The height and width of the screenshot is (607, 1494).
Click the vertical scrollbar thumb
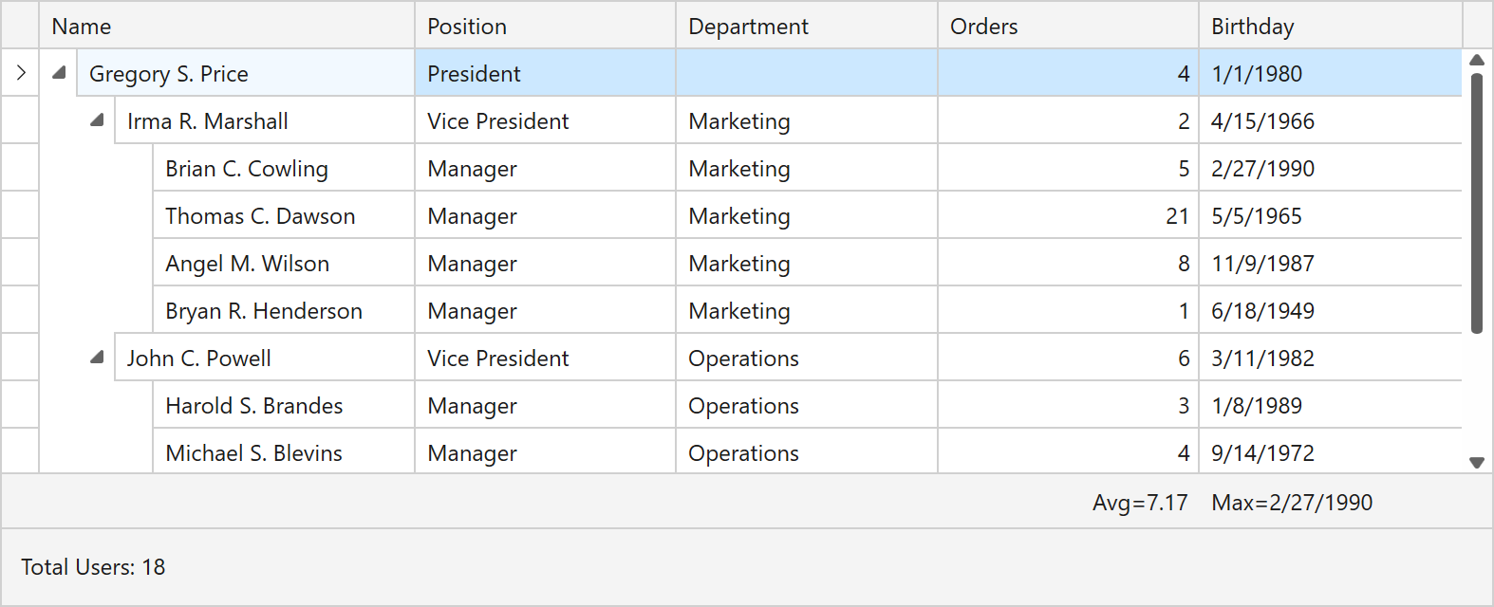pos(1476,203)
